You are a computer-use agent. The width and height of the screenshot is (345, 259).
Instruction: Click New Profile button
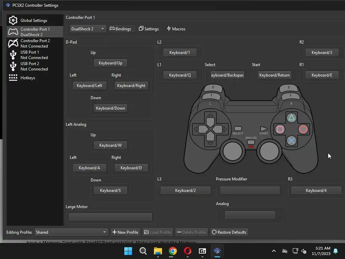click(125, 232)
